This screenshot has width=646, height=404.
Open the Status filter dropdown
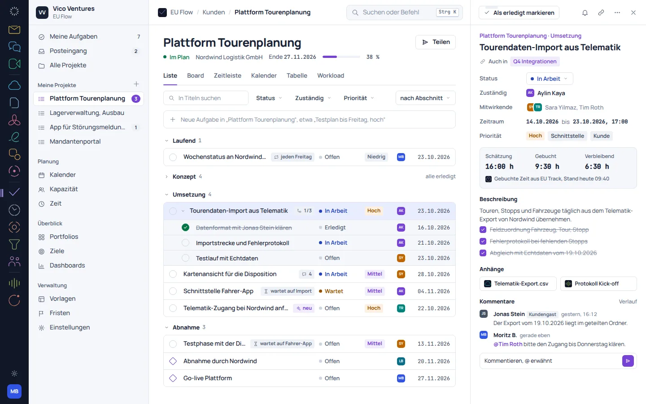click(x=269, y=98)
